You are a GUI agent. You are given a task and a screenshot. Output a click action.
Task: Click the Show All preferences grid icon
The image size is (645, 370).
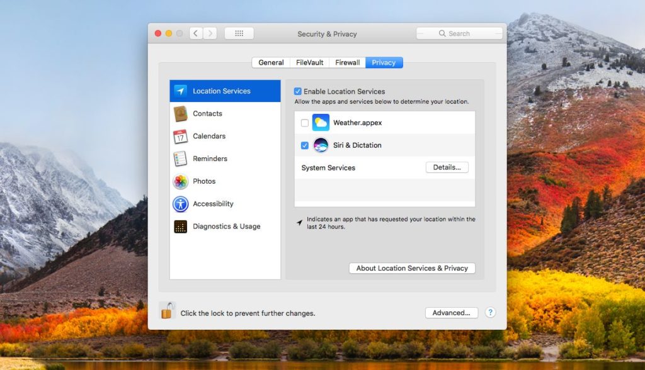click(x=239, y=33)
